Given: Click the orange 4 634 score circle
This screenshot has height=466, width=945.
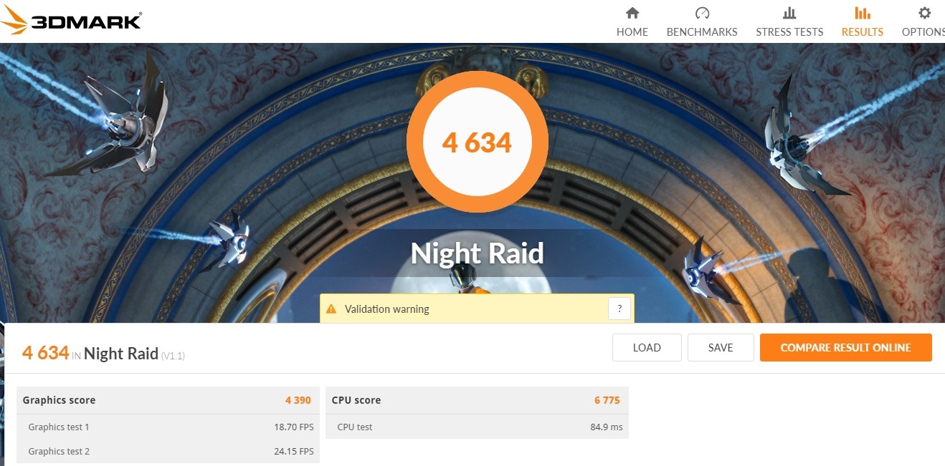Looking at the screenshot, I should (478, 142).
